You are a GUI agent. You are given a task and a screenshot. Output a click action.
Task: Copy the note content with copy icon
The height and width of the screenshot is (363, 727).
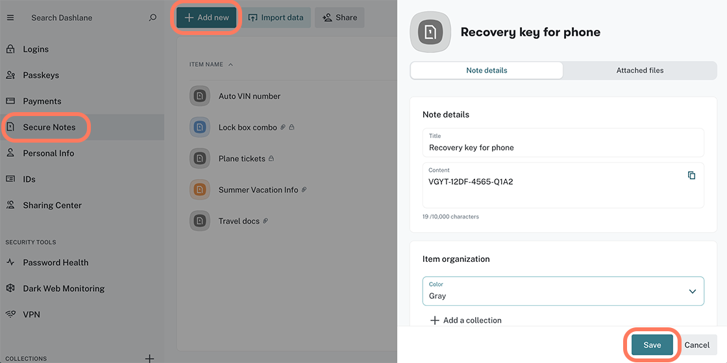tap(691, 176)
